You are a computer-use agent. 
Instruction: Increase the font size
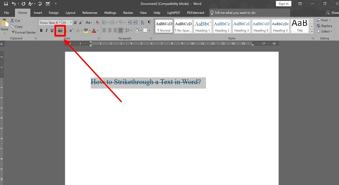click(75, 22)
